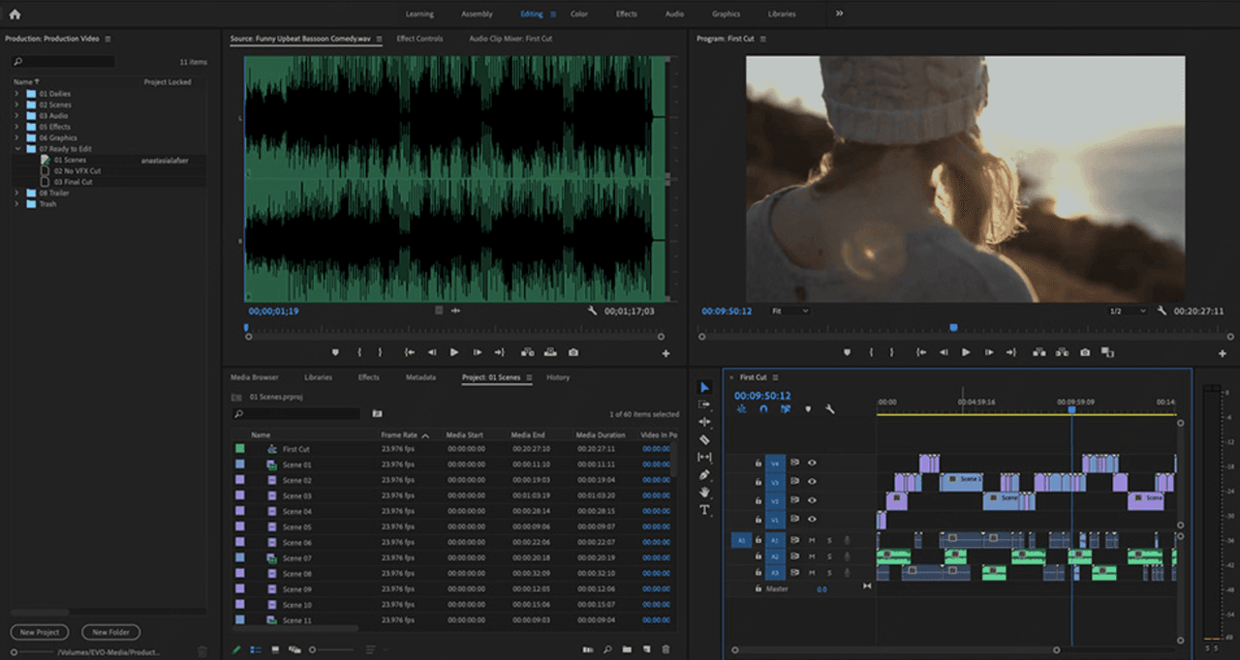Hide track V4 with eye icon
The height and width of the screenshot is (660, 1240).
tap(812, 463)
